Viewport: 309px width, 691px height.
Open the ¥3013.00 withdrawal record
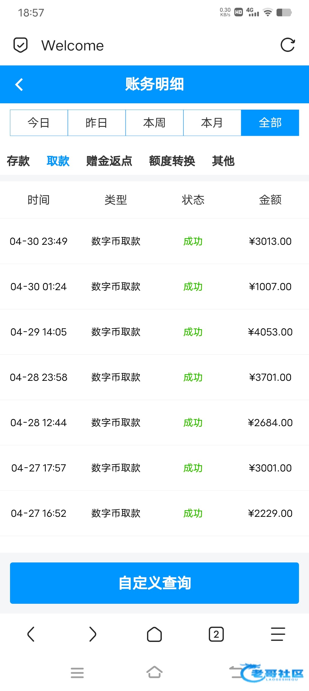(154, 241)
